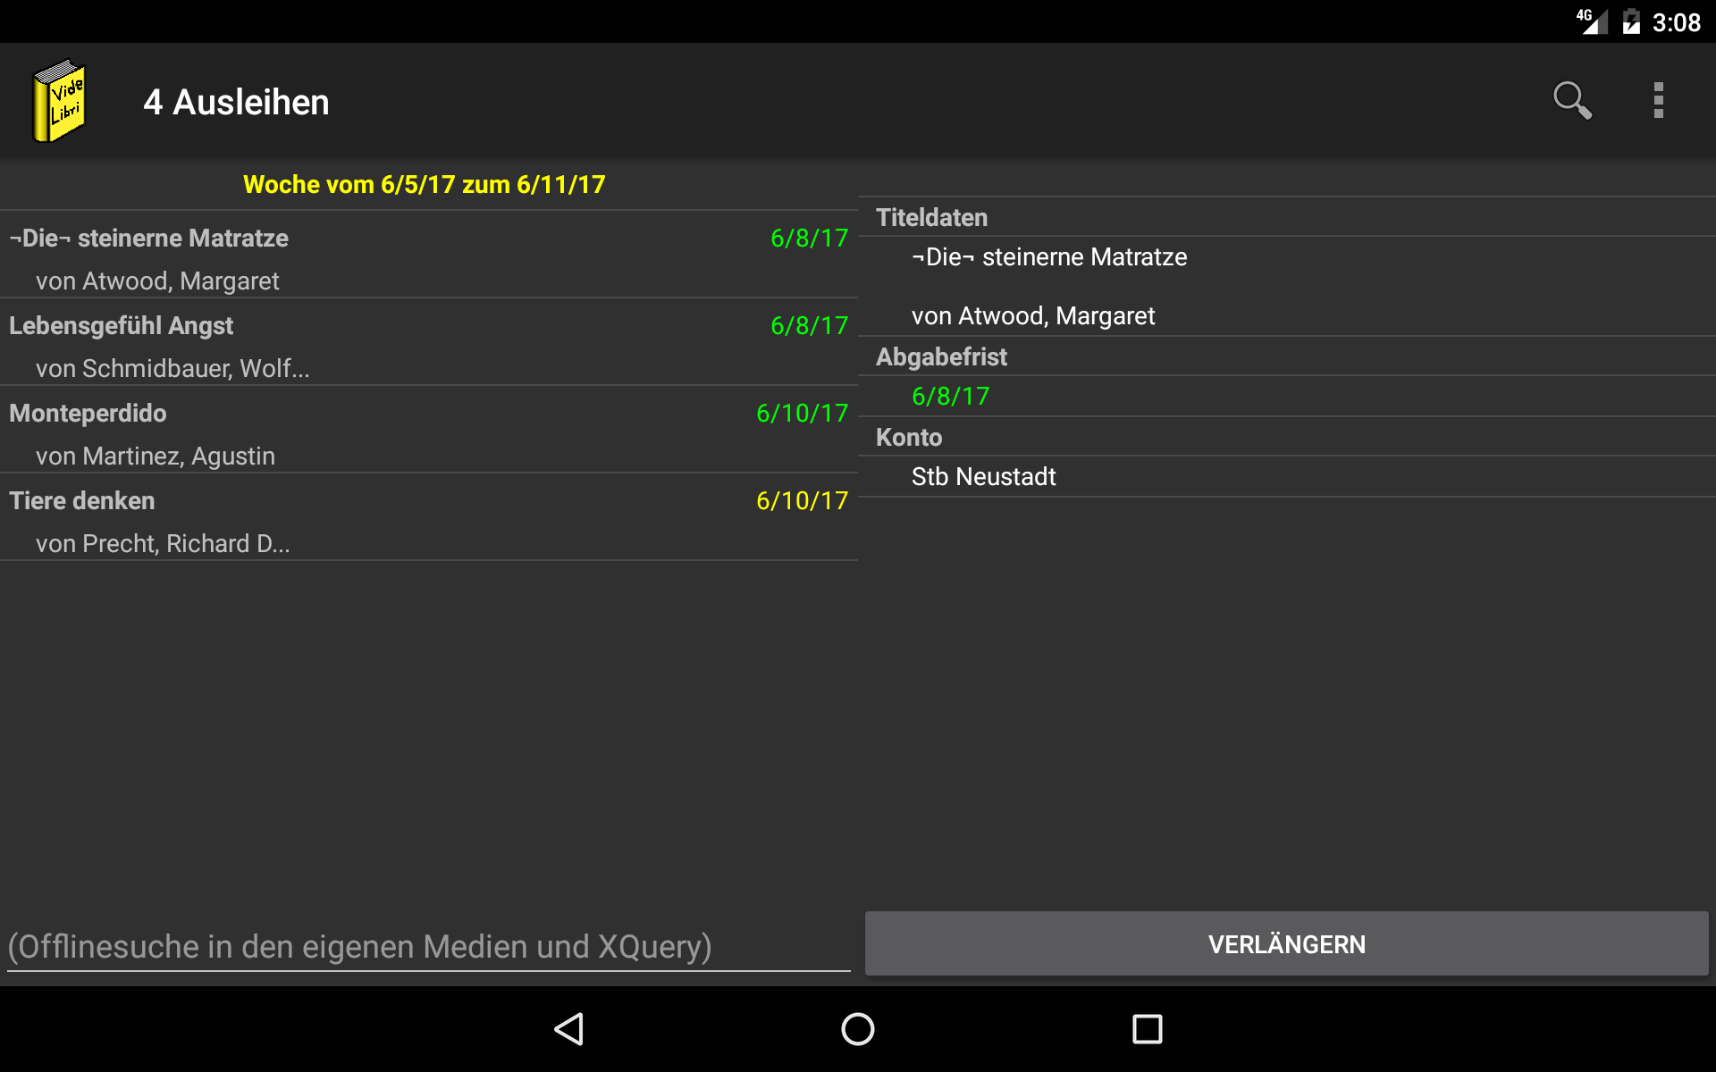Tap the 4G signal indicator
Screen dimensions: 1716x1072
click(1591, 21)
